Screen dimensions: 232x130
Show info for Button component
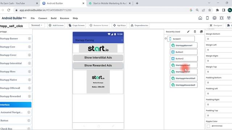click(x=29, y=120)
